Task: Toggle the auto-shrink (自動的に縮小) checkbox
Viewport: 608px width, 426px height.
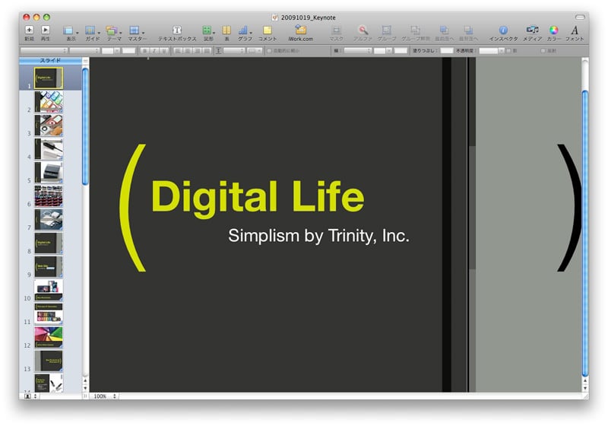Action: tap(268, 51)
